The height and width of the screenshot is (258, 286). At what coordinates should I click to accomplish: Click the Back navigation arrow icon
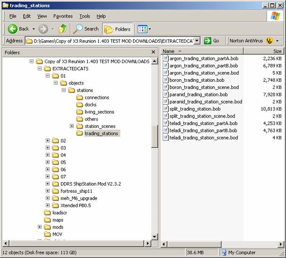13,29
